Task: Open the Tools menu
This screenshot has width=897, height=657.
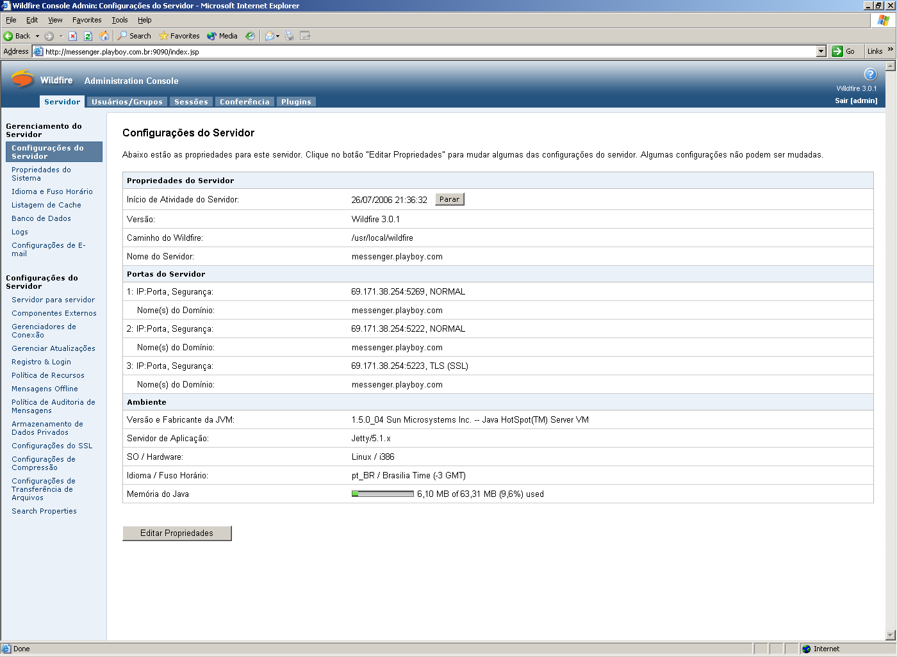Action: pos(120,20)
